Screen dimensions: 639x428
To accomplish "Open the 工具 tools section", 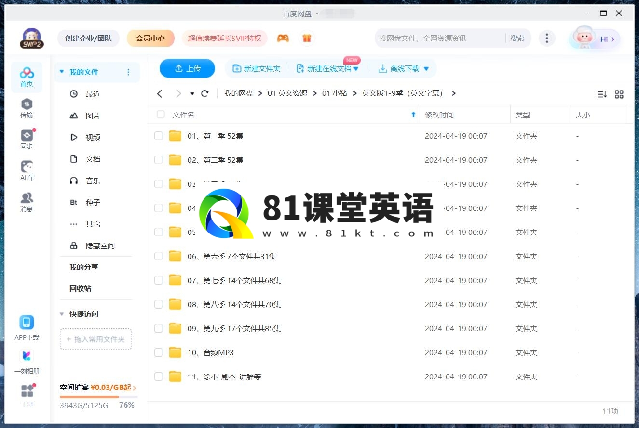I will (x=27, y=396).
